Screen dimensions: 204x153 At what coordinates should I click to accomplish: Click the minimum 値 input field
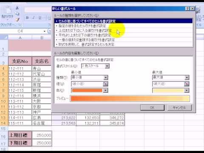[x=87, y=84]
